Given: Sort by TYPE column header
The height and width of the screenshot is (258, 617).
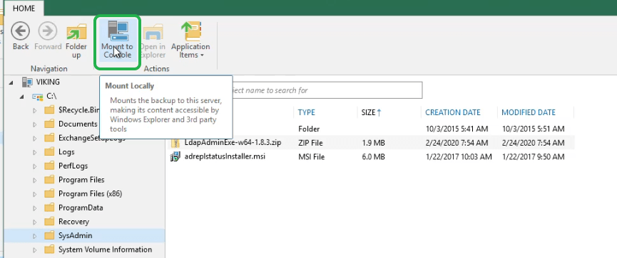Looking at the screenshot, I should [x=307, y=112].
